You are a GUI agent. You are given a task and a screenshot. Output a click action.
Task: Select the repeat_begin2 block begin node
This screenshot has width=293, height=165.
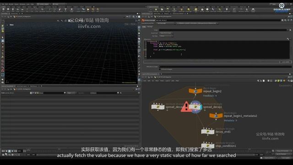pyautogui.click(x=195, y=91)
